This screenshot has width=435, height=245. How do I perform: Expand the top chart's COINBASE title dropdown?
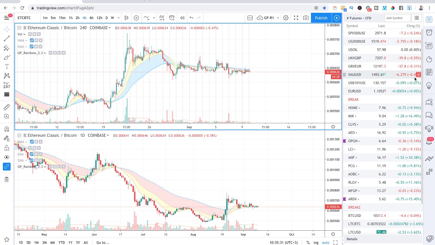(x=109, y=28)
